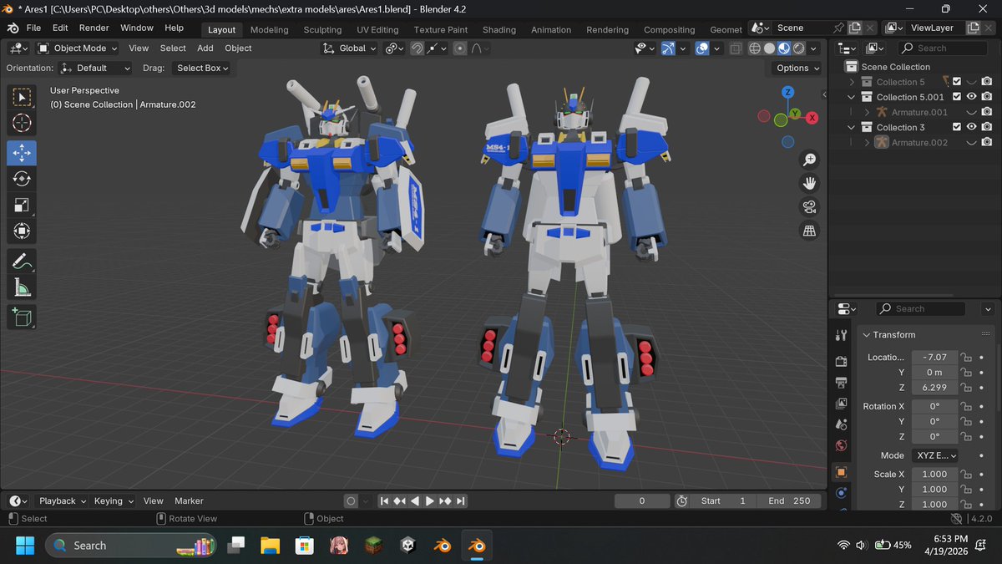
Task: Pick the Rotate tool
Action: [22, 179]
